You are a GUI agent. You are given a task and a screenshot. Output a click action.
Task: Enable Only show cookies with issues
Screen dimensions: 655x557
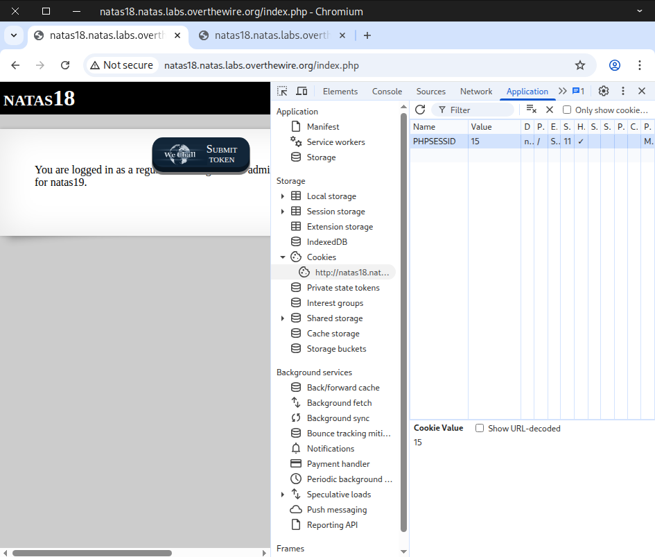567,110
